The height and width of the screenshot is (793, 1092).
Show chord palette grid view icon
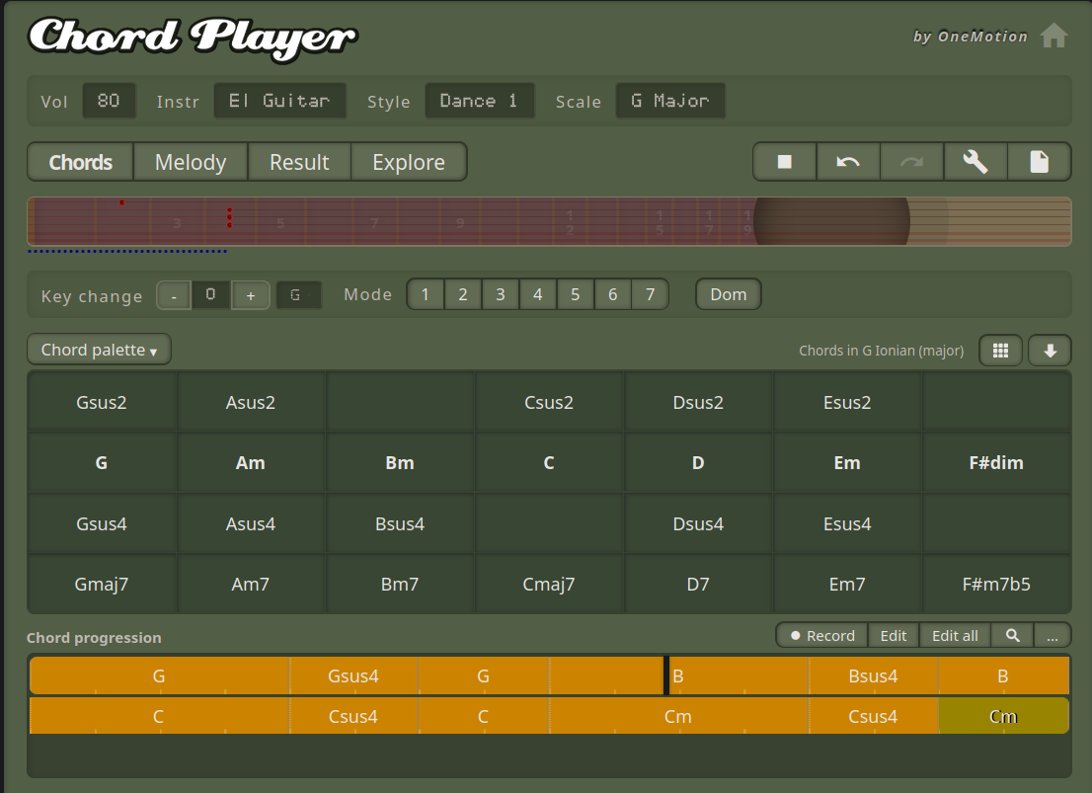pos(1000,350)
